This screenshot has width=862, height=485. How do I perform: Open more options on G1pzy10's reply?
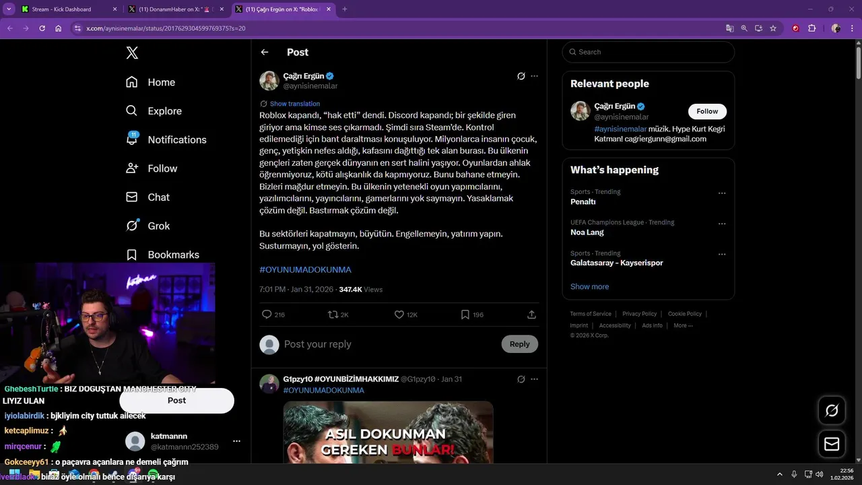tap(534, 379)
